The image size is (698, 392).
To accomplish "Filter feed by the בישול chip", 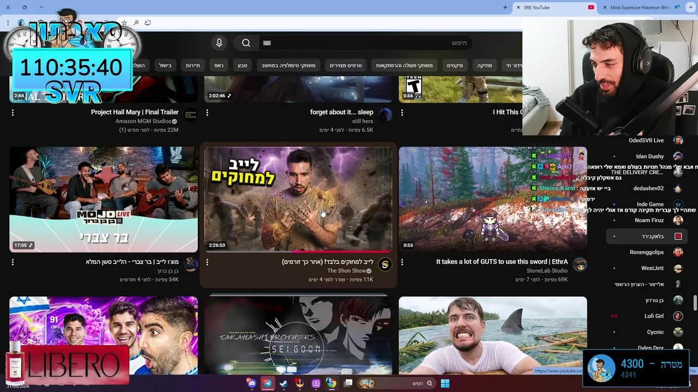I will pyautogui.click(x=165, y=65).
